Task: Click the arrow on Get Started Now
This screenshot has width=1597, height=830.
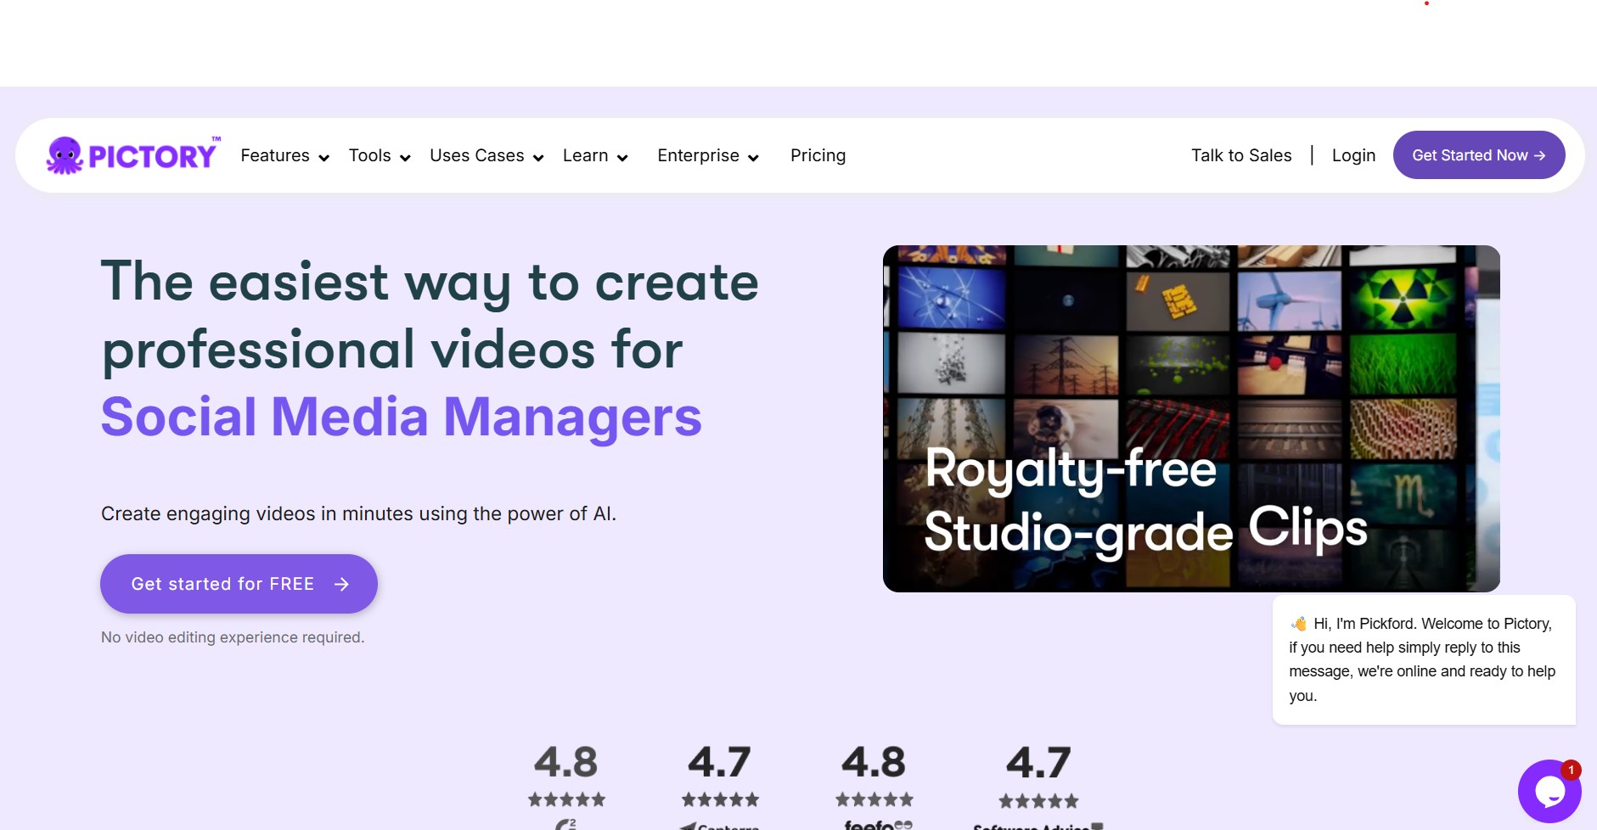Action: pos(1539,155)
